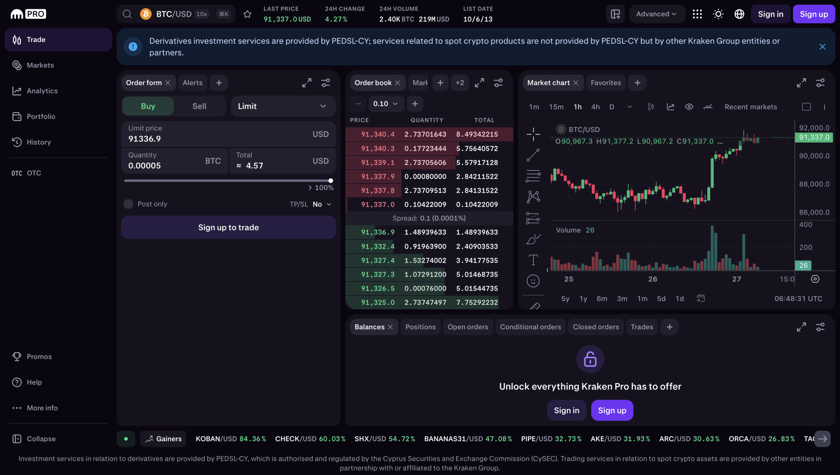This screenshot has height=475, width=840.
Task: Open Recent markets in chart toolbar
Action: point(751,107)
